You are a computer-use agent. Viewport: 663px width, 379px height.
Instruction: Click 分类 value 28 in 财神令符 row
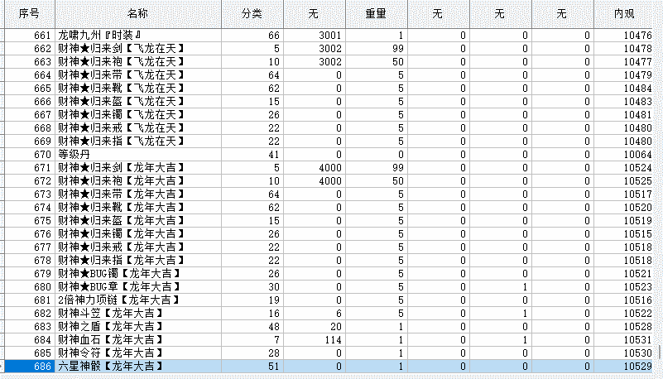pyautogui.click(x=252, y=353)
